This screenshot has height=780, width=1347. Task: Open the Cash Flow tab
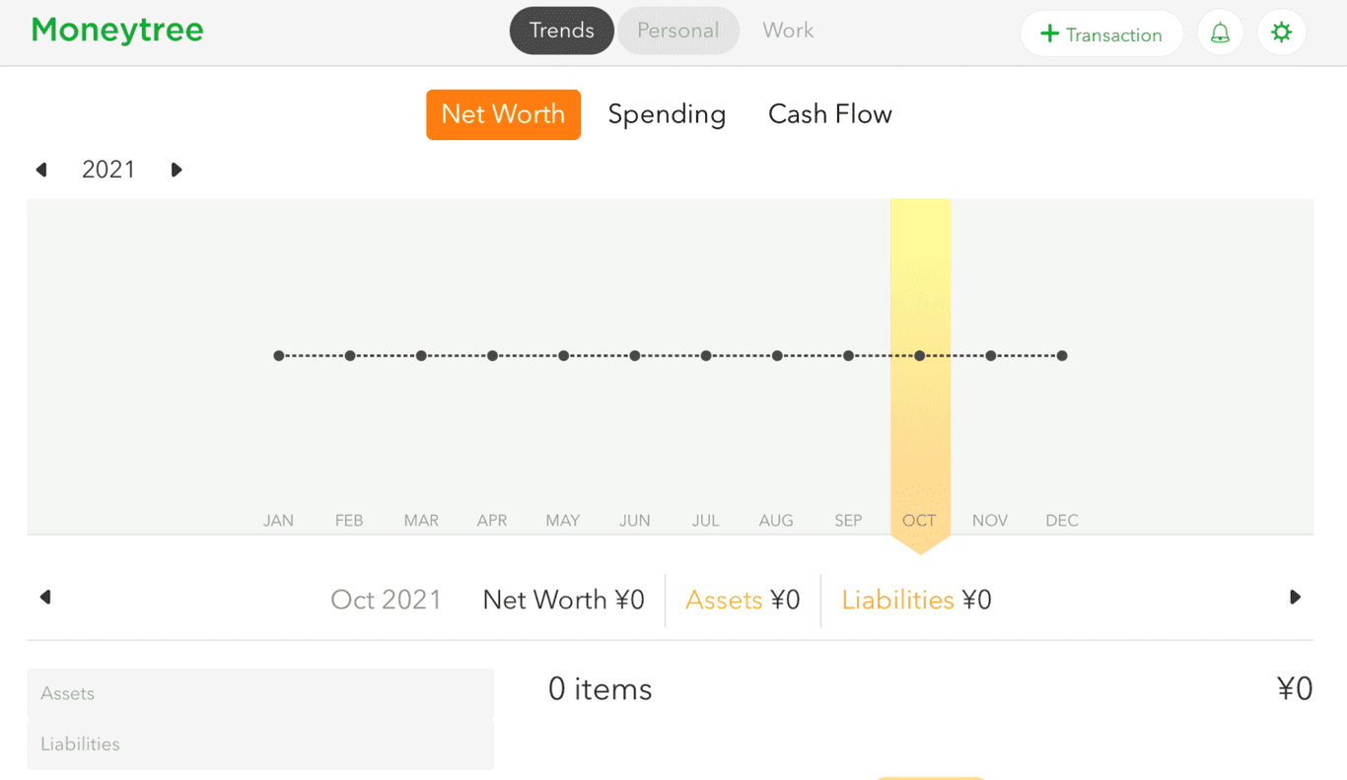point(829,114)
